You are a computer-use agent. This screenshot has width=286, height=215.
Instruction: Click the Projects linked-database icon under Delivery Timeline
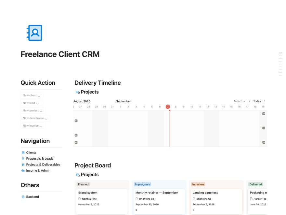[x=78, y=92]
